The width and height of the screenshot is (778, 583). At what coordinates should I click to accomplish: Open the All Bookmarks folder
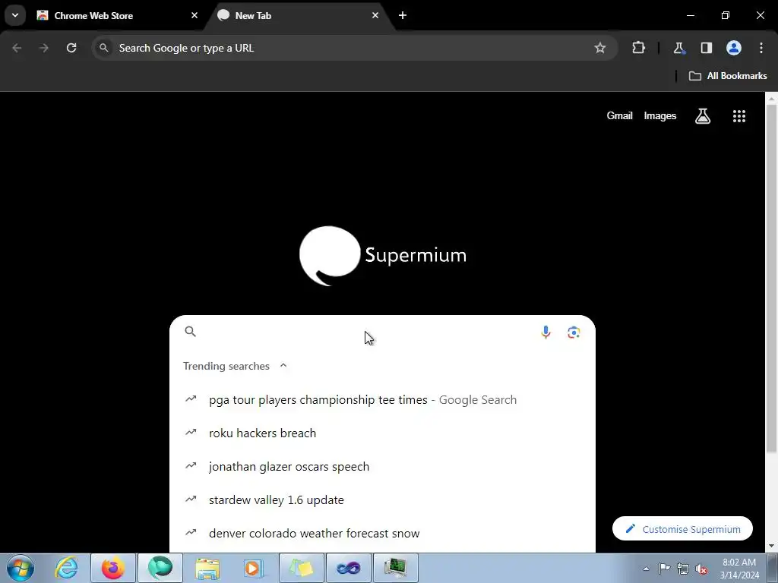(728, 76)
